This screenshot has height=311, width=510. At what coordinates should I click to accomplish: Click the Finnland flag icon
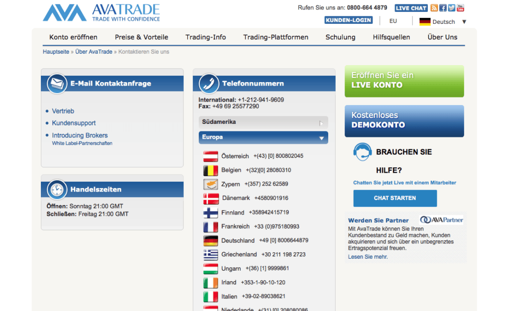[211, 212]
